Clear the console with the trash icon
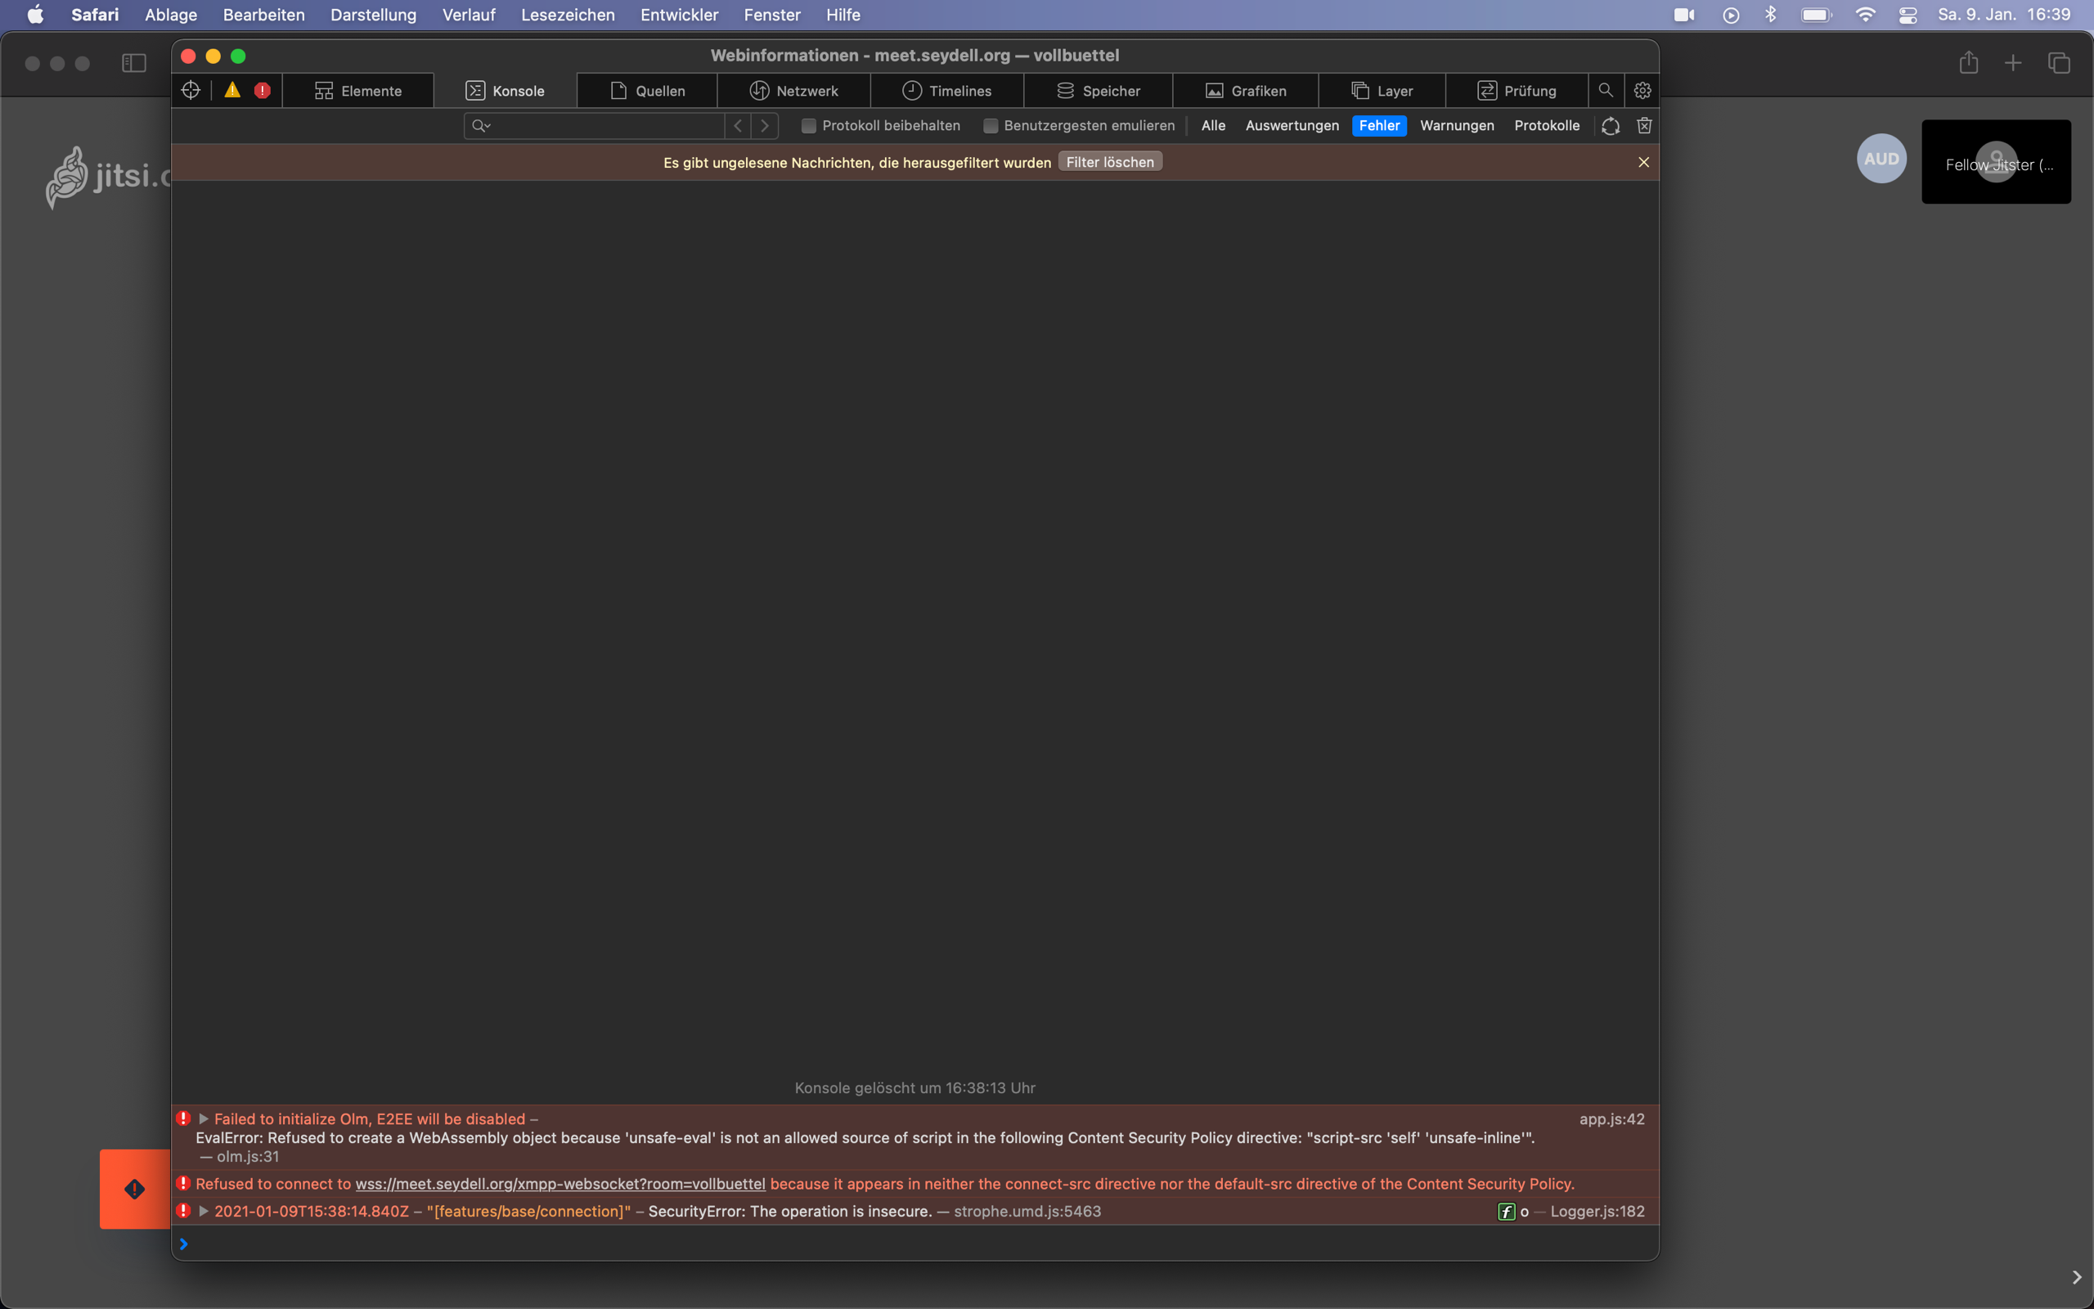Image resolution: width=2094 pixels, height=1309 pixels. click(1644, 126)
